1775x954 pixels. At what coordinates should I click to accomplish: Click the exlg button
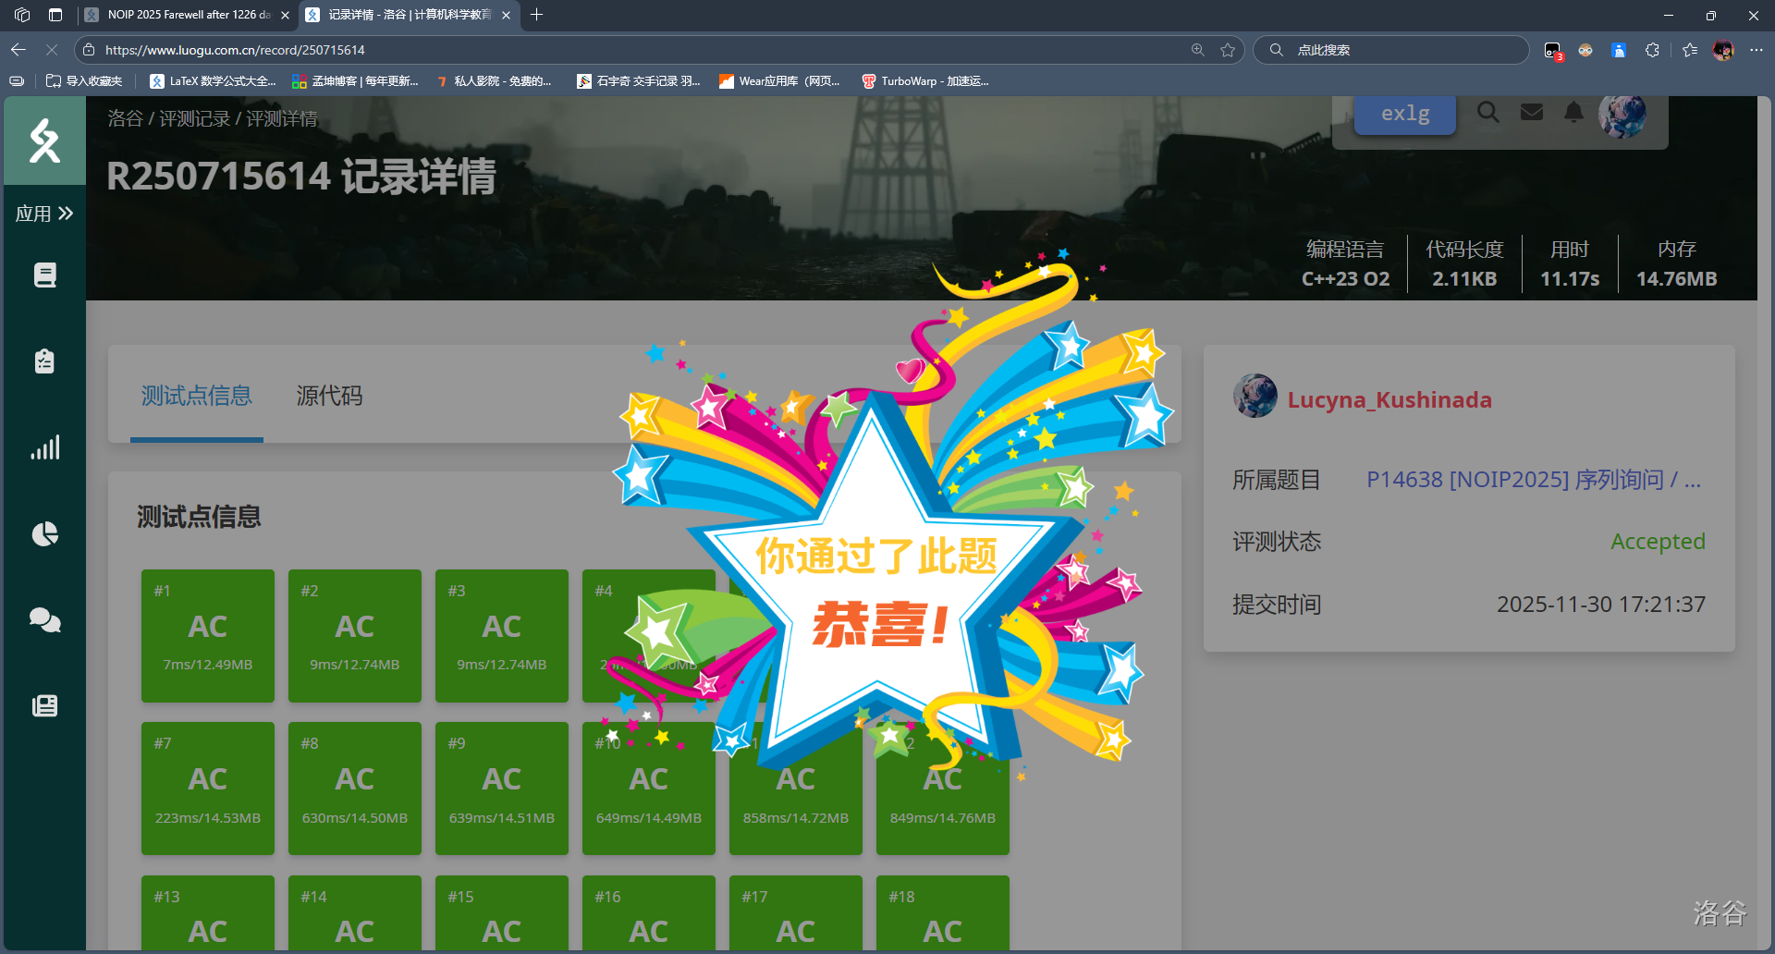coord(1404,114)
